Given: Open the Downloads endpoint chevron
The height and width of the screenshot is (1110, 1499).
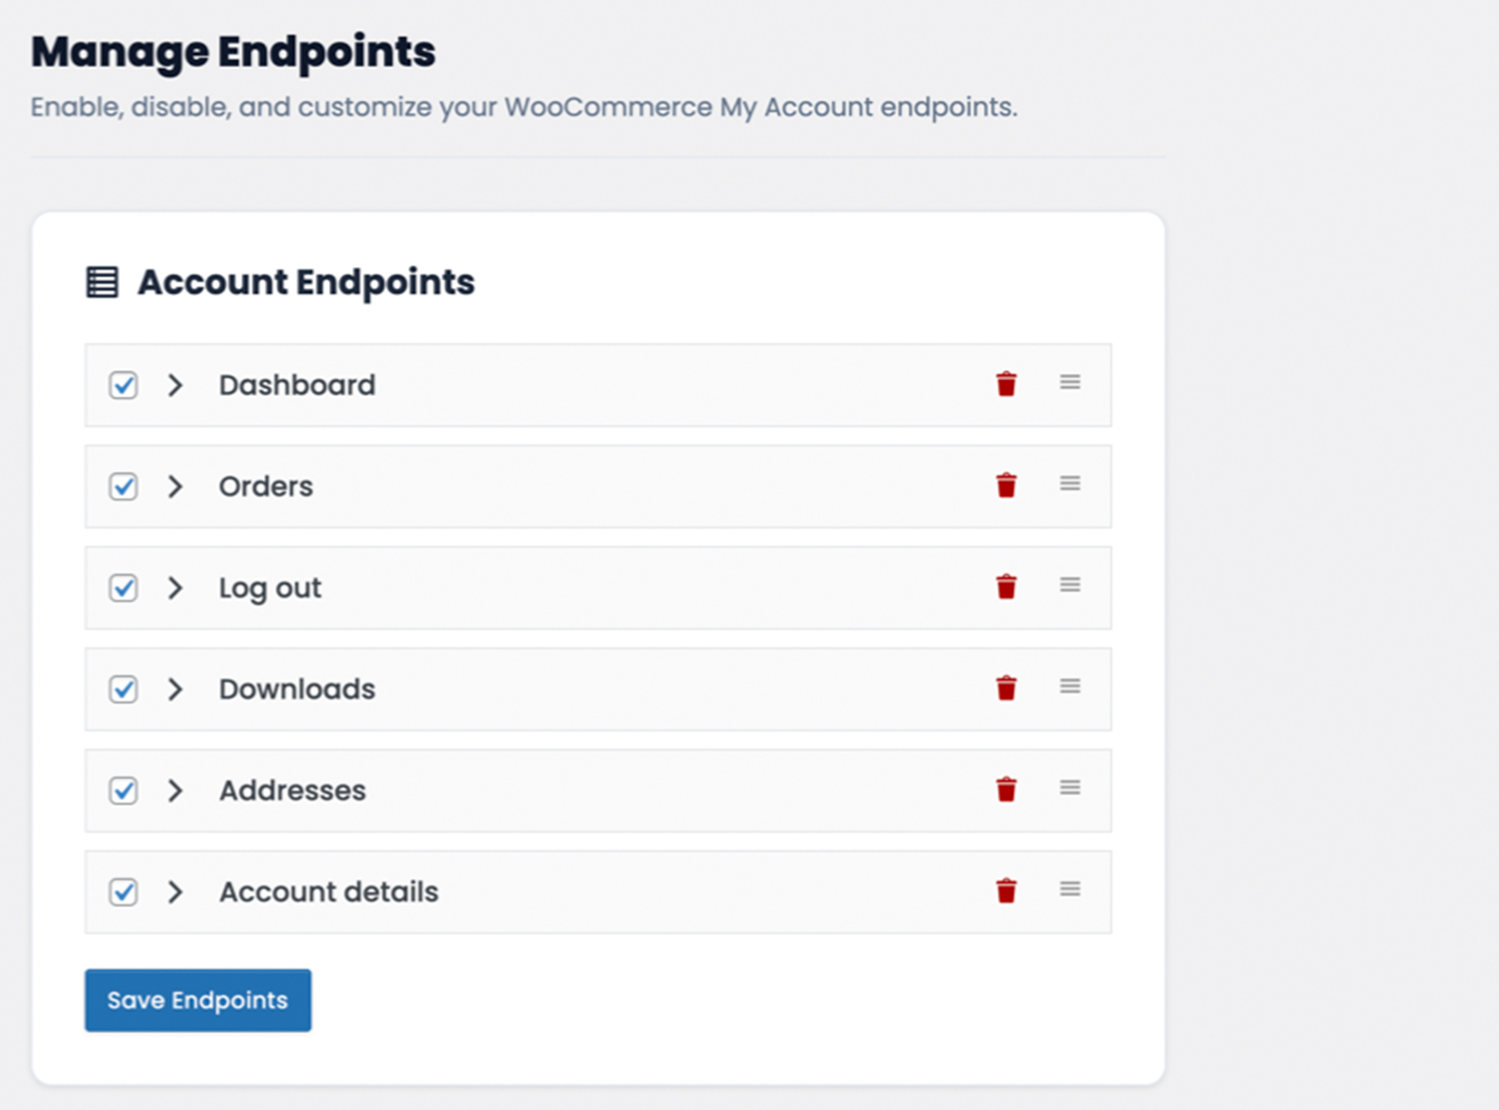Looking at the screenshot, I should point(175,690).
